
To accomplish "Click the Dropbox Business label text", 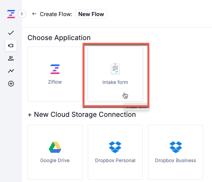I will (x=176, y=160).
